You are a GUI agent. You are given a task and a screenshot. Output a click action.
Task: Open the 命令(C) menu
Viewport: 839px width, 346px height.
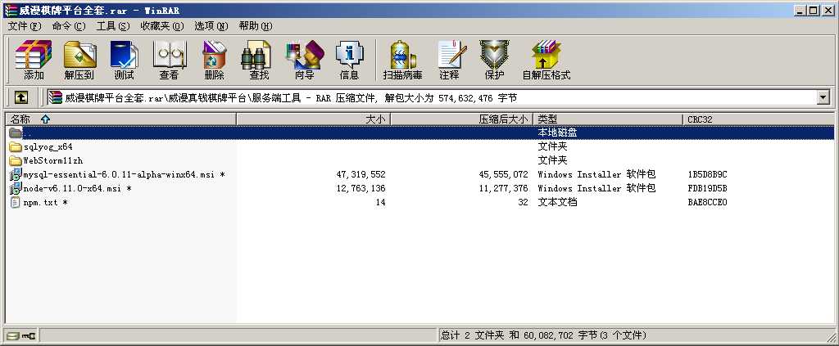click(x=69, y=26)
